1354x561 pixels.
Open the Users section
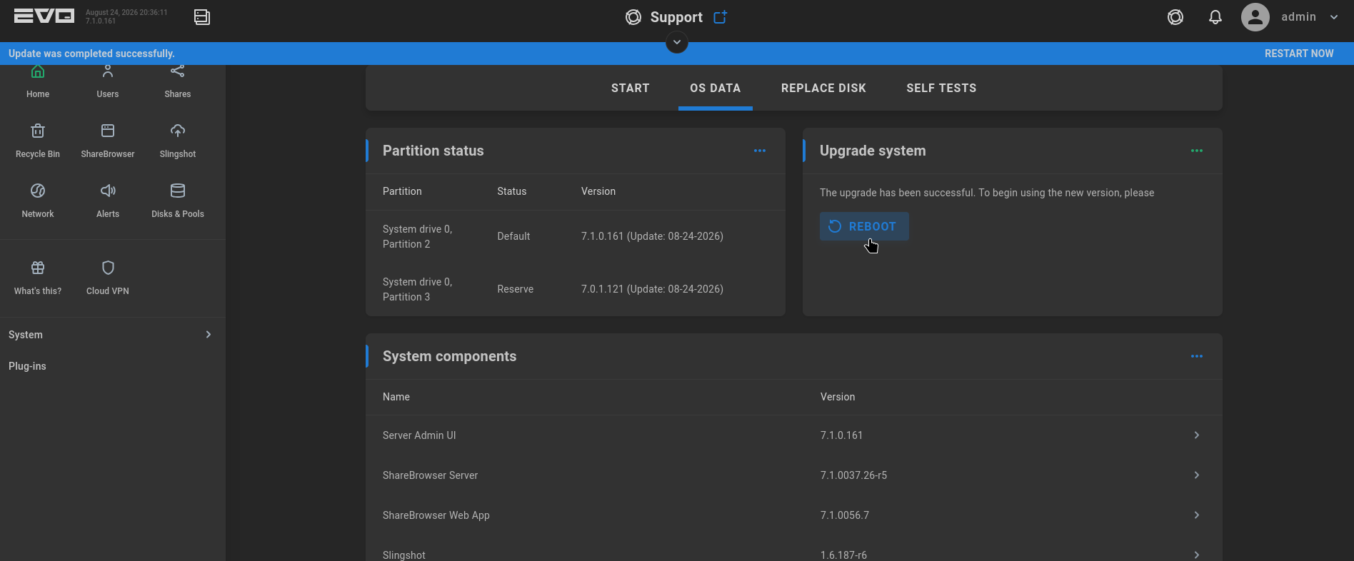[x=108, y=81]
